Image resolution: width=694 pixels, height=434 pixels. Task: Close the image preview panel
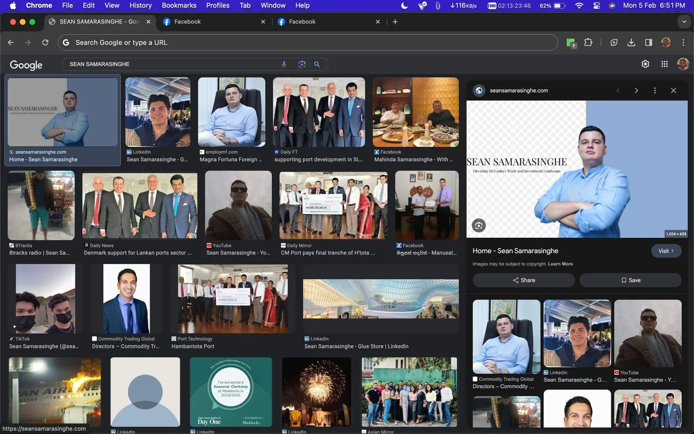pos(673,90)
